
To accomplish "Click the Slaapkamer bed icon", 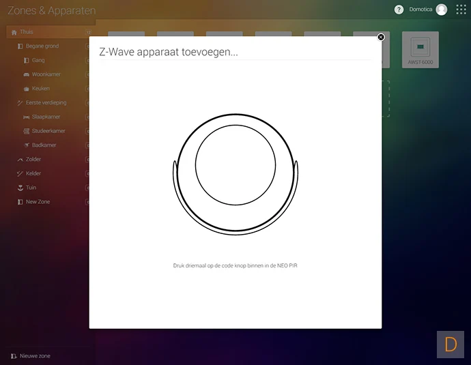I will click(26, 117).
